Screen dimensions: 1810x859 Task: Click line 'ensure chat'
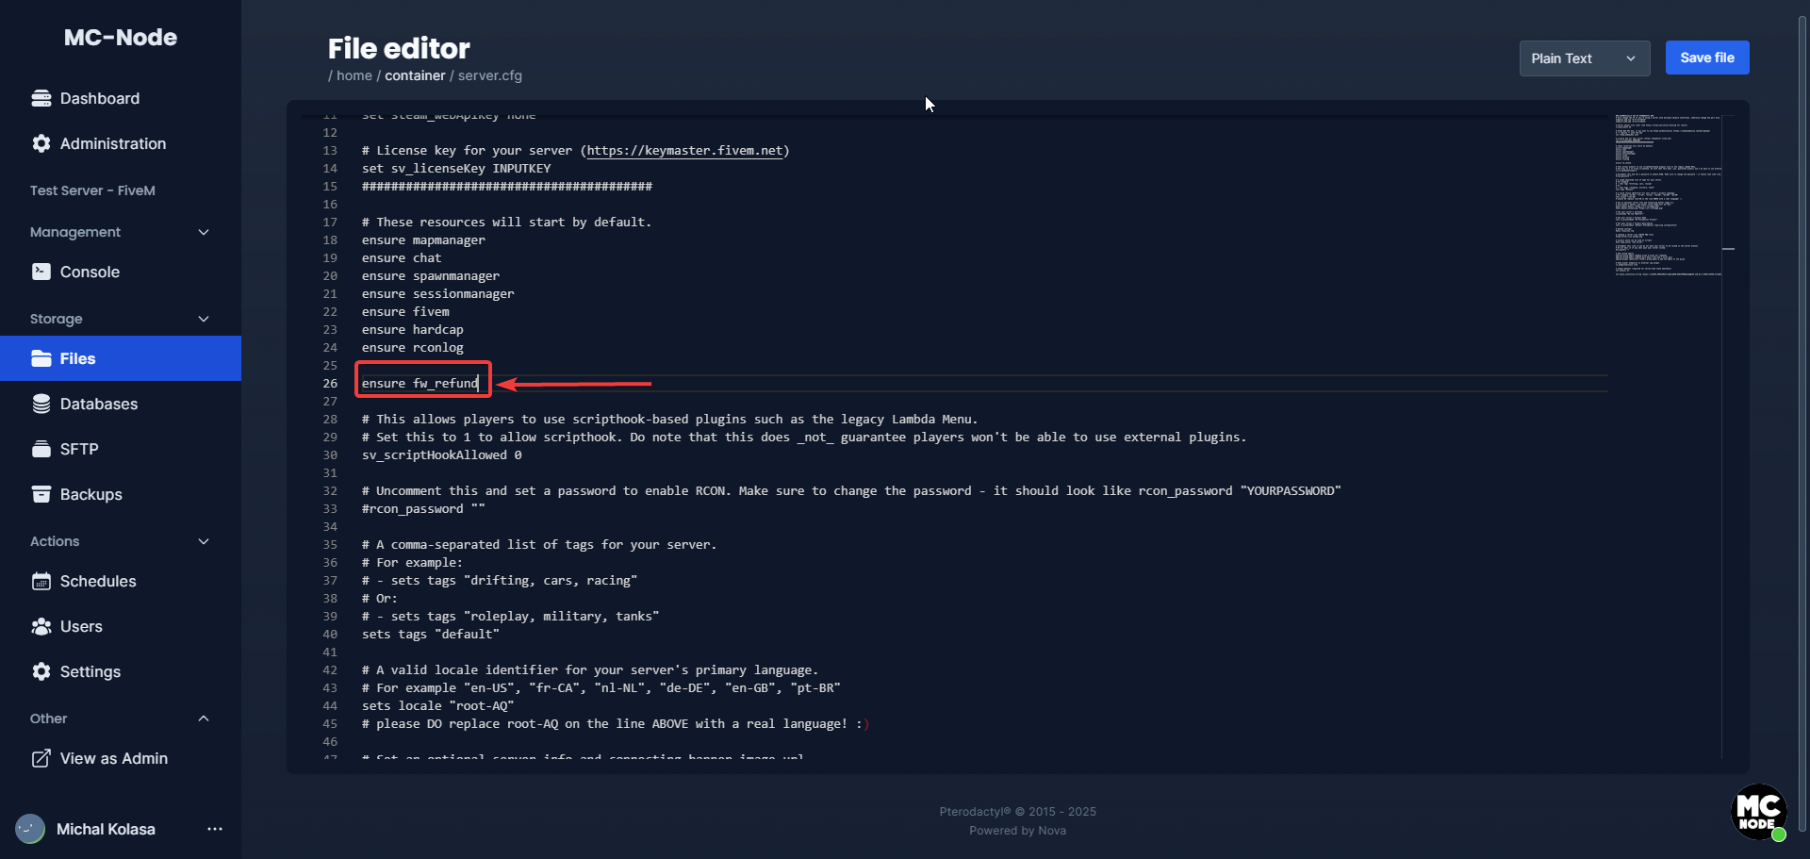[x=402, y=258]
